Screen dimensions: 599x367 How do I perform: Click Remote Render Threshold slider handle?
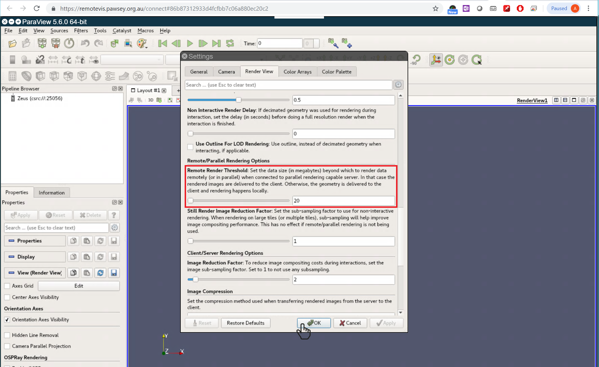tap(191, 200)
